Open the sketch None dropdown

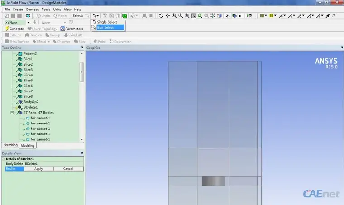click(x=65, y=22)
